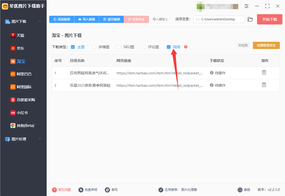Click the 淘宝 orange icon
Screen dimensions: 285x196
13,61
